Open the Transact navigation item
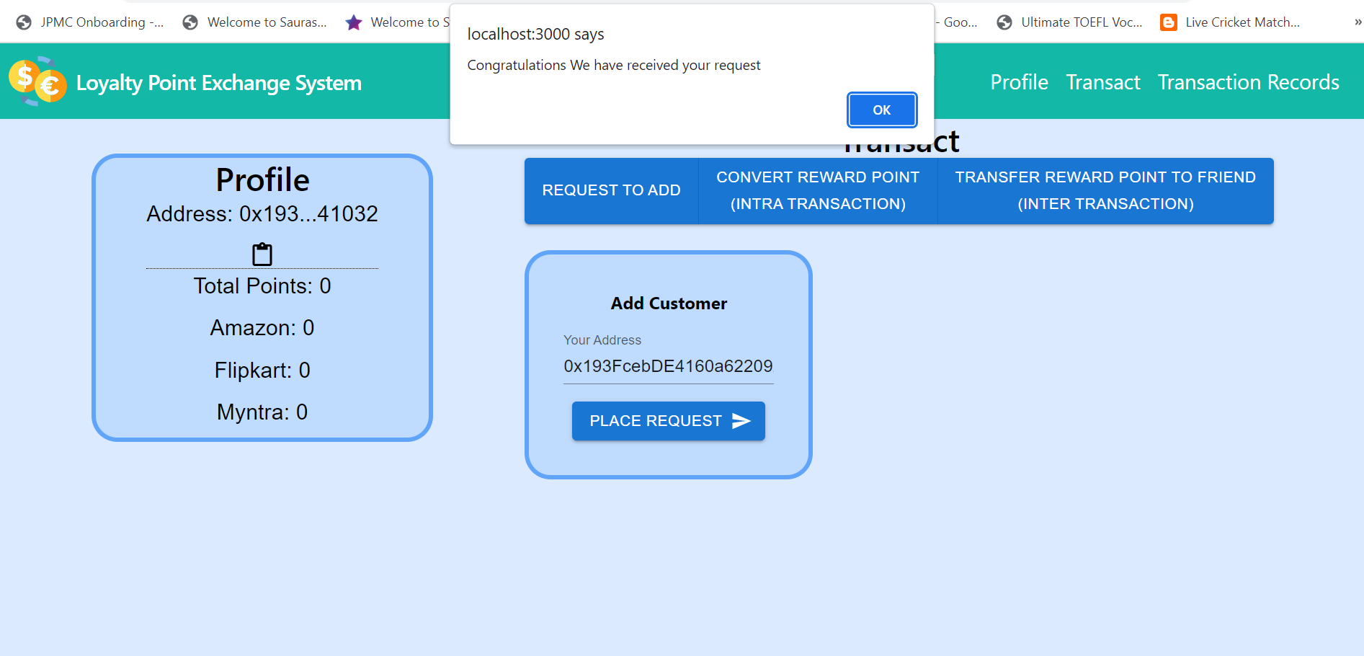The width and height of the screenshot is (1364, 656). tap(1102, 81)
